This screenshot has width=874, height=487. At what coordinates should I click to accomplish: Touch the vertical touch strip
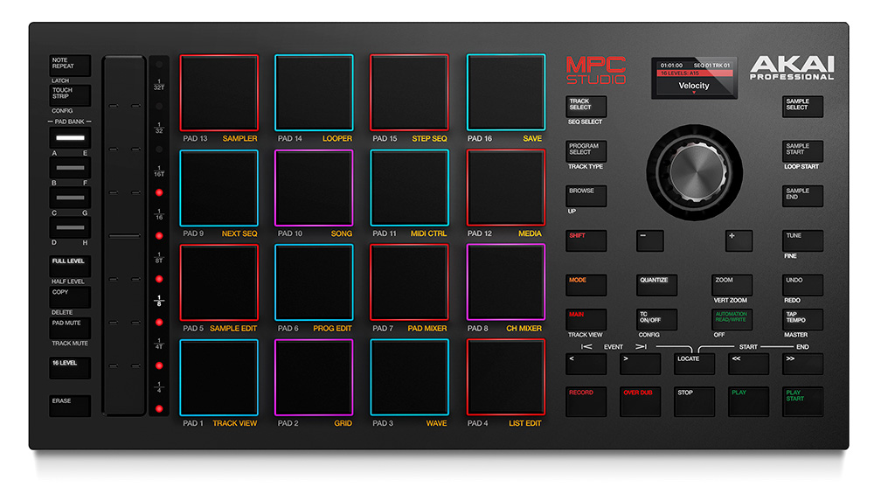tap(124, 235)
